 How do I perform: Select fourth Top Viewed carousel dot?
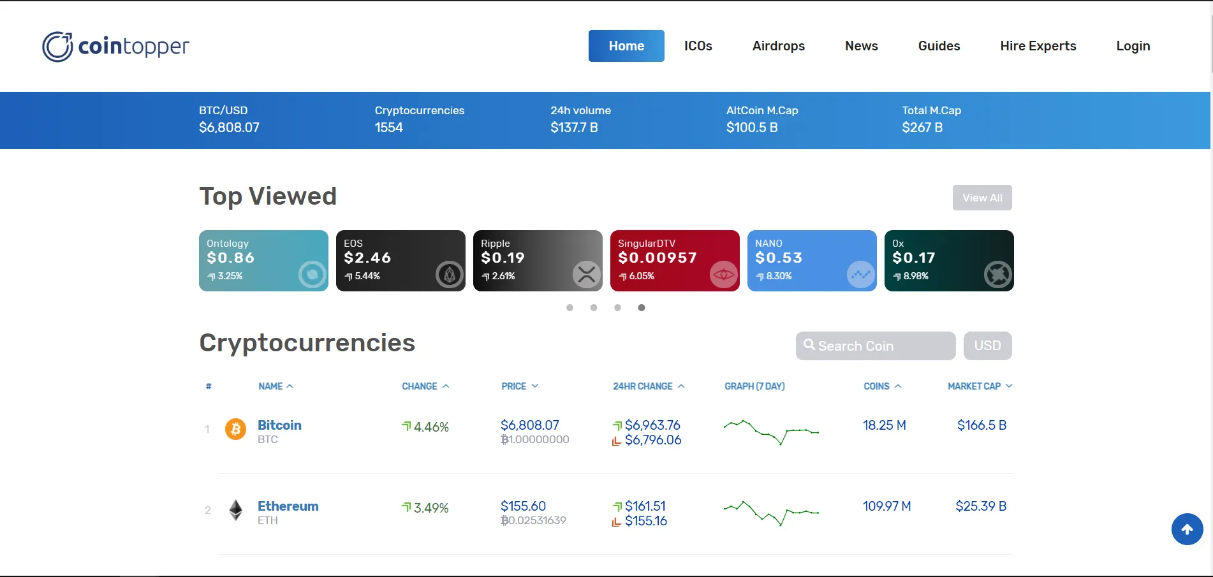(642, 308)
